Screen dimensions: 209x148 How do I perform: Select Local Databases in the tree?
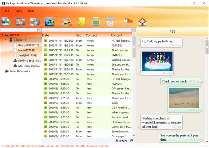pos(20,71)
